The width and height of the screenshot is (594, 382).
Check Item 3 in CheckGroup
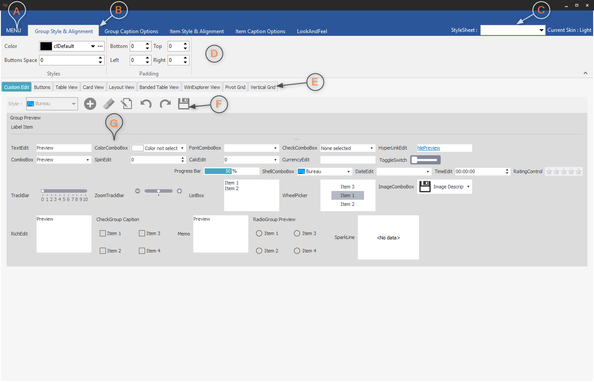click(x=142, y=233)
